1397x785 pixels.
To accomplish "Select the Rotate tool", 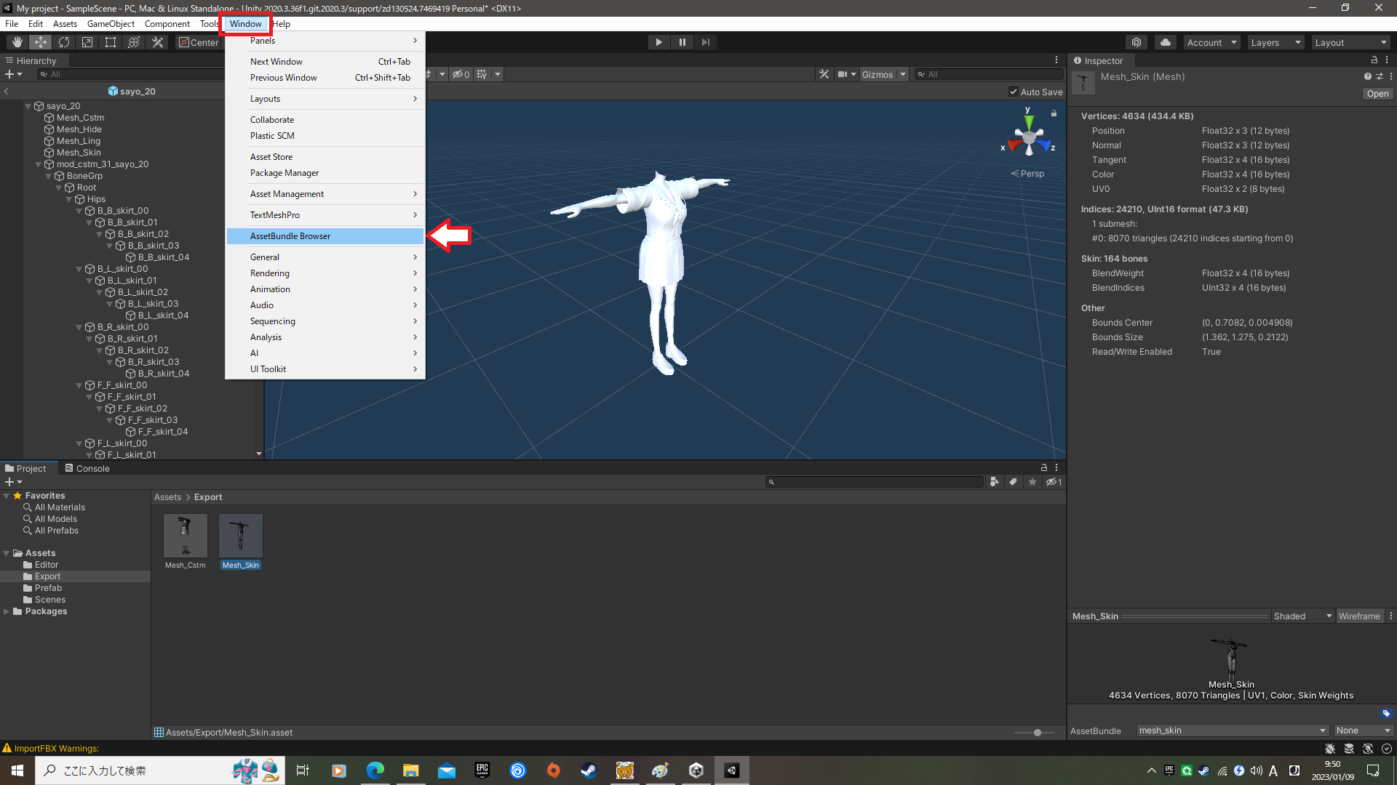I will point(64,42).
